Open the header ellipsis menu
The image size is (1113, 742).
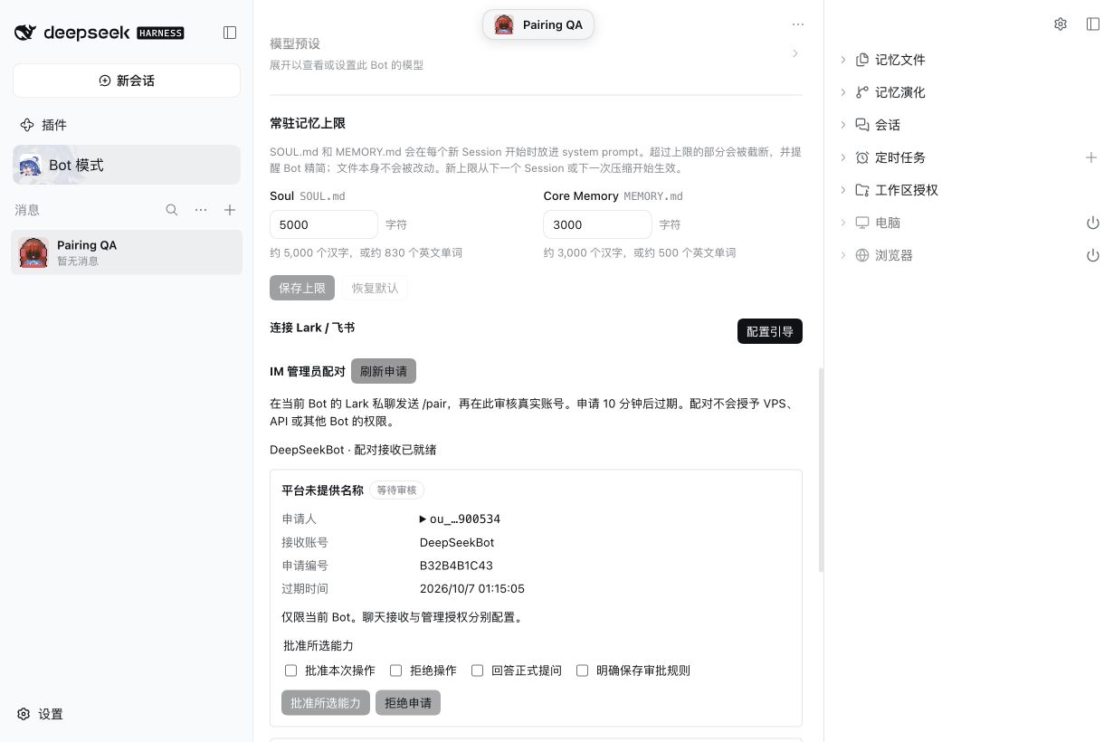[797, 24]
